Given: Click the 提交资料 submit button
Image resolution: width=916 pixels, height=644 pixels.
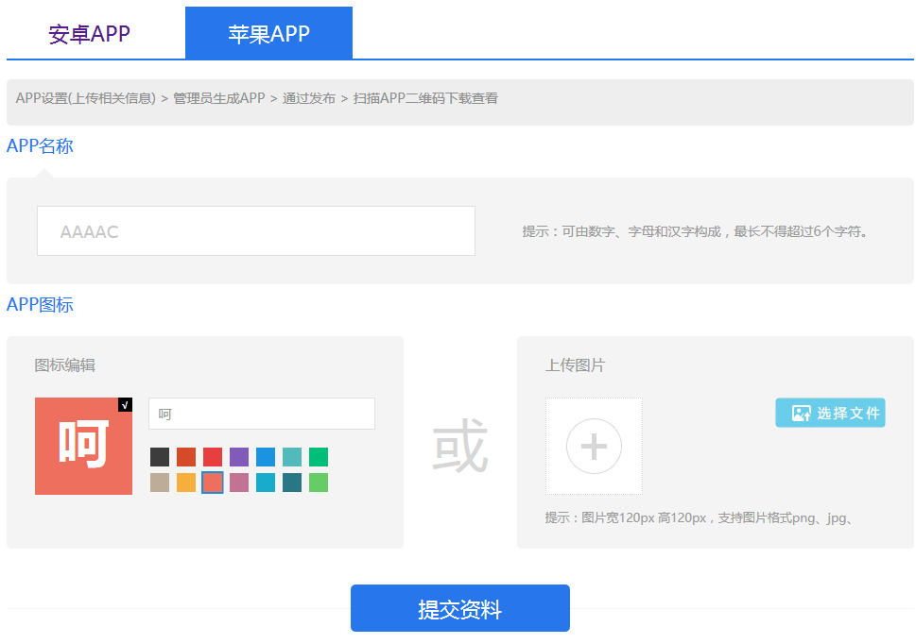Looking at the screenshot, I should point(460,608).
